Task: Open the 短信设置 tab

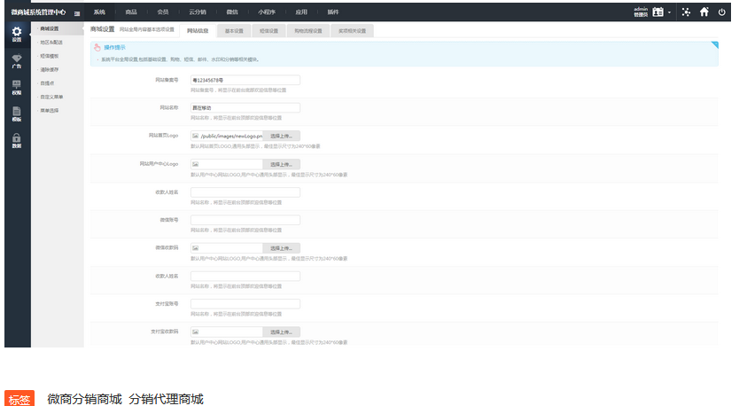Action: point(268,30)
